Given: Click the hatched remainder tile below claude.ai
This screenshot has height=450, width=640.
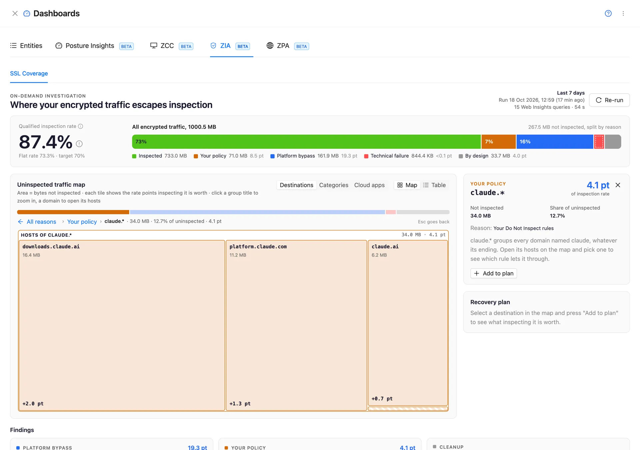Looking at the screenshot, I should coord(408,408).
